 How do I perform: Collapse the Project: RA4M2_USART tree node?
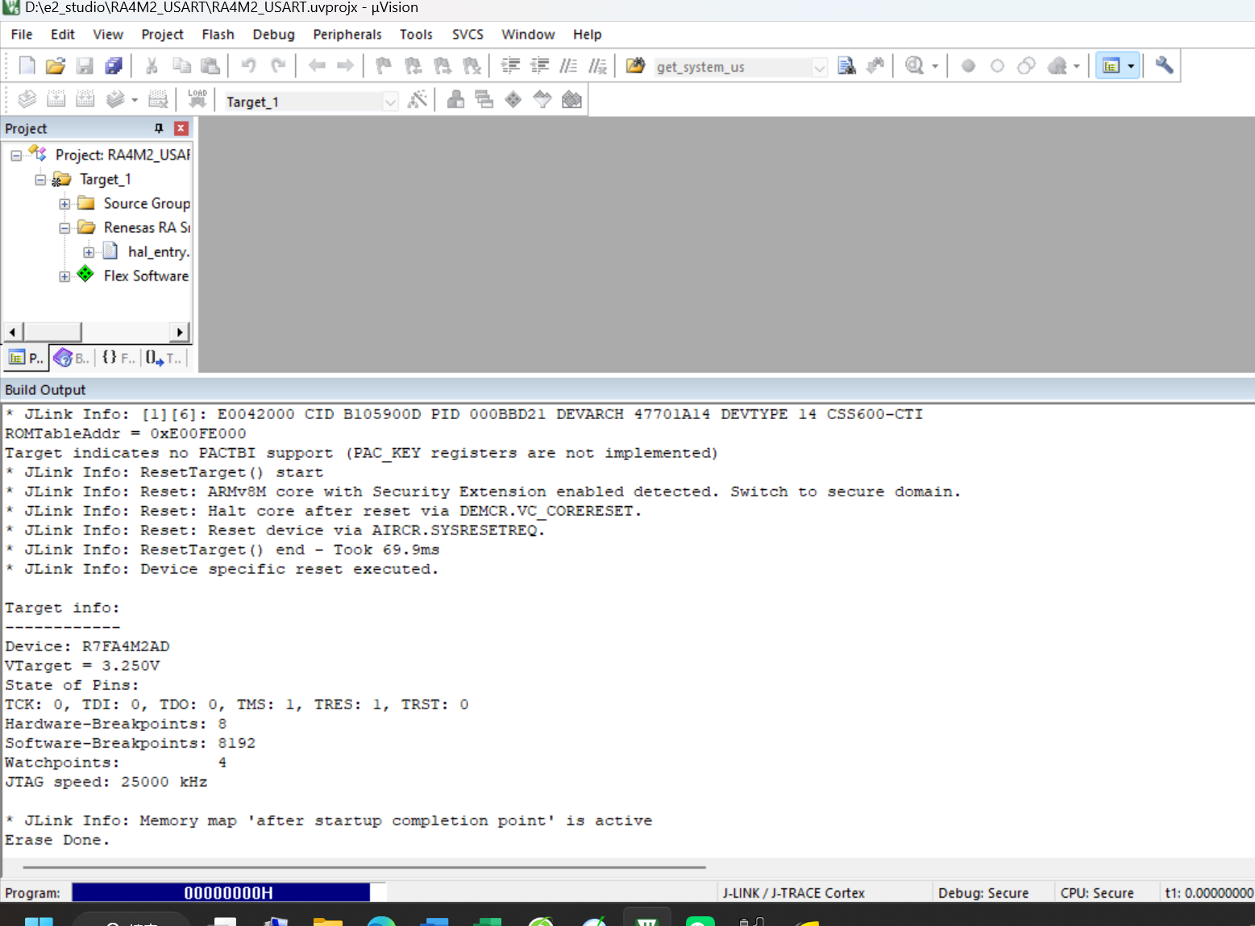[x=16, y=156]
